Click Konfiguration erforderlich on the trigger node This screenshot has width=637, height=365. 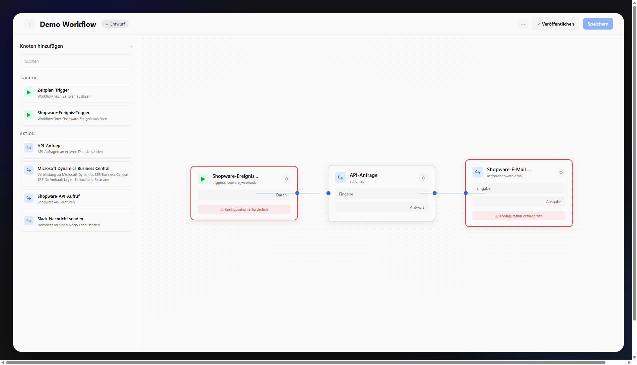pos(244,209)
